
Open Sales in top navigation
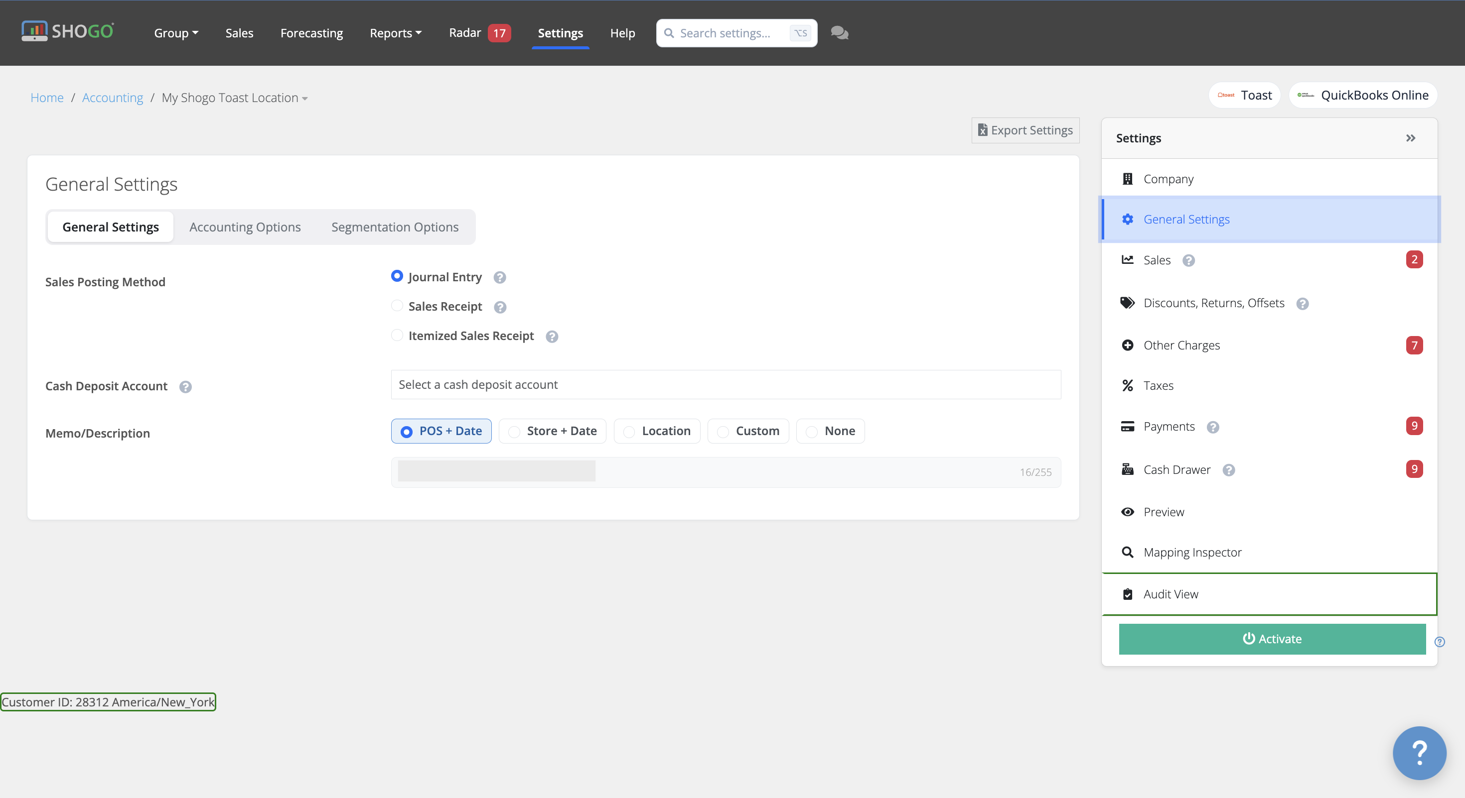(x=239, y=33)
